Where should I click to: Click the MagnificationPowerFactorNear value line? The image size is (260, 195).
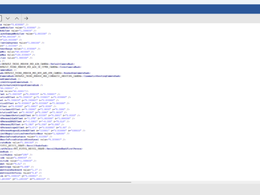coord(35,134)
